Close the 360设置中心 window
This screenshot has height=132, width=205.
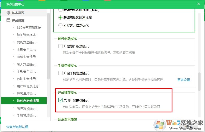[x=198, y=4]
